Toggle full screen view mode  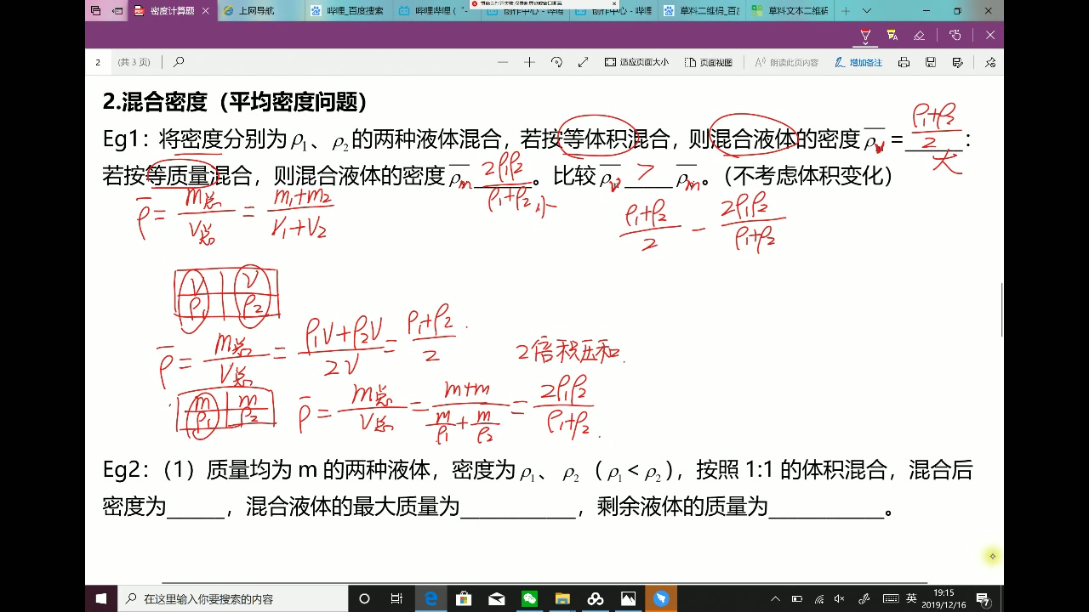click(582, 62)
